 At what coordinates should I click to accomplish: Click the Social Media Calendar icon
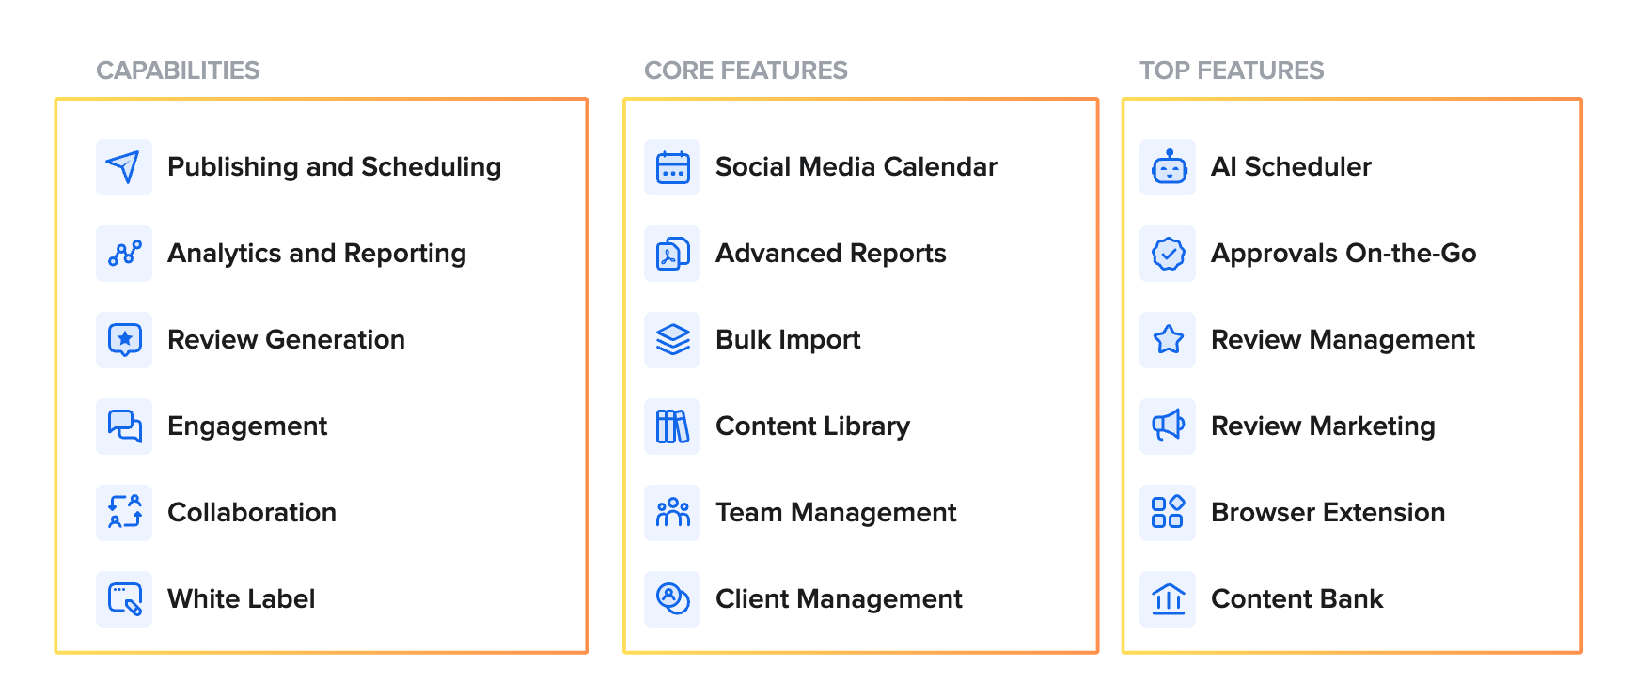[672, 167]
